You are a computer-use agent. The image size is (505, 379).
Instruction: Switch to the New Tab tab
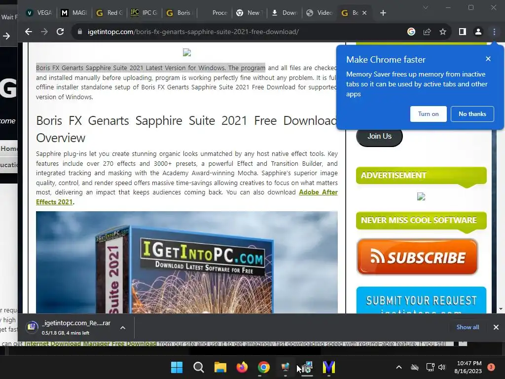(x=249, y=13)
